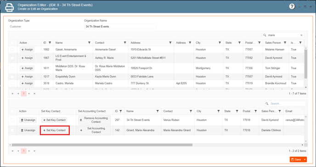
Task: Click filter icon on lower grid Contact column
Action: coord(191,111)
